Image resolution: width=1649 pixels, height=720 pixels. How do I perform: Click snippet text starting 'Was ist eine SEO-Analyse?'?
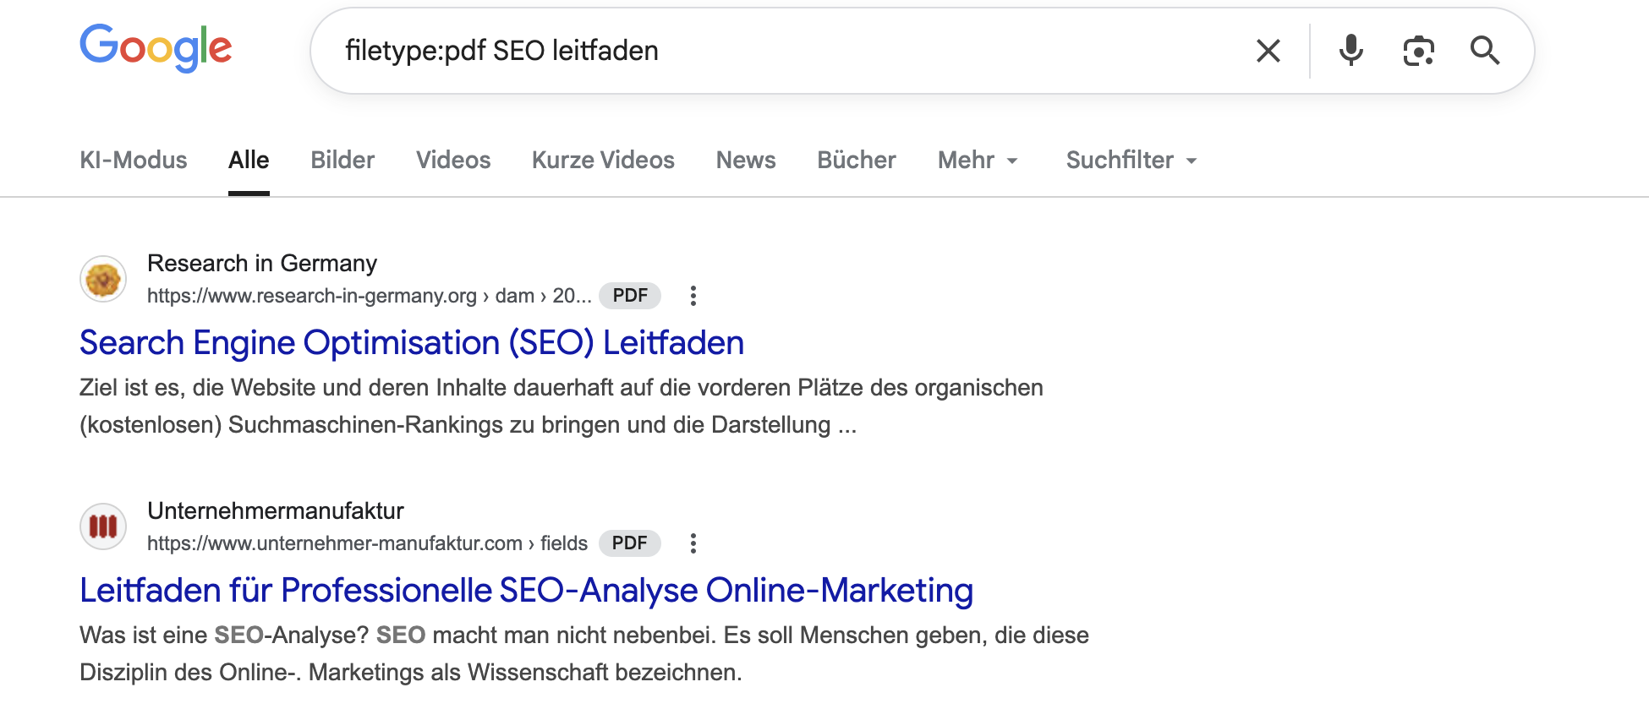click(x=584, y=653)
